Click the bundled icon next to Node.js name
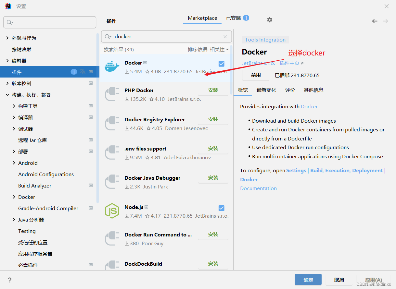 pyautogui.click(x=147, y=207)
